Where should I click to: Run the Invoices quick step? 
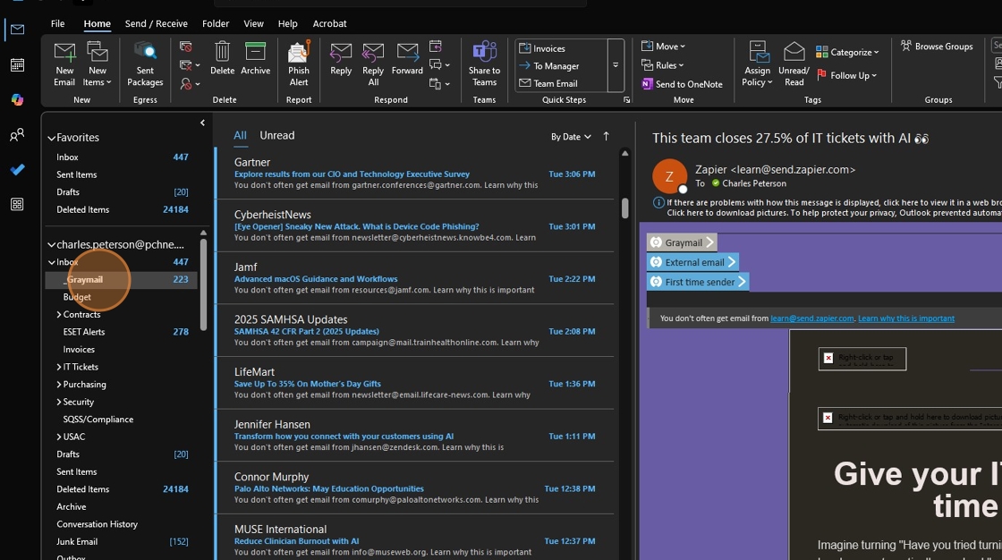542,48
